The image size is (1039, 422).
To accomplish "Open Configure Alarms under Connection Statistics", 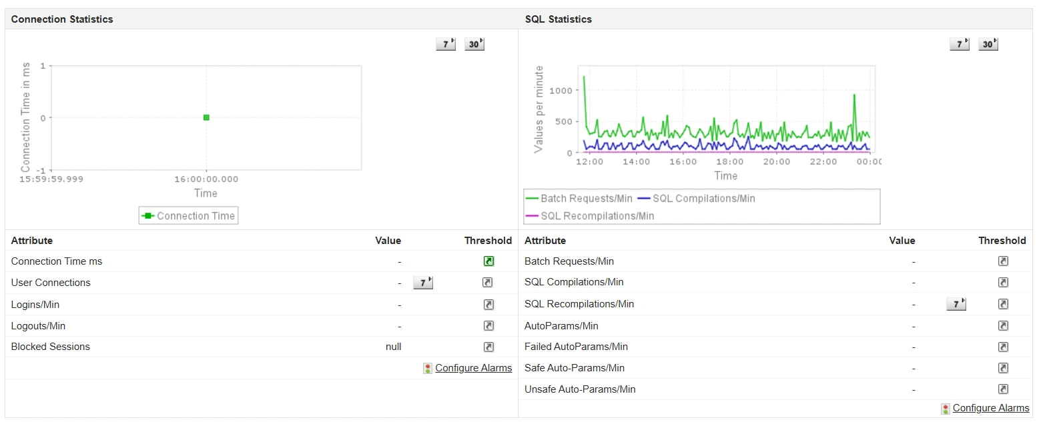I will (x=473, y=368).
